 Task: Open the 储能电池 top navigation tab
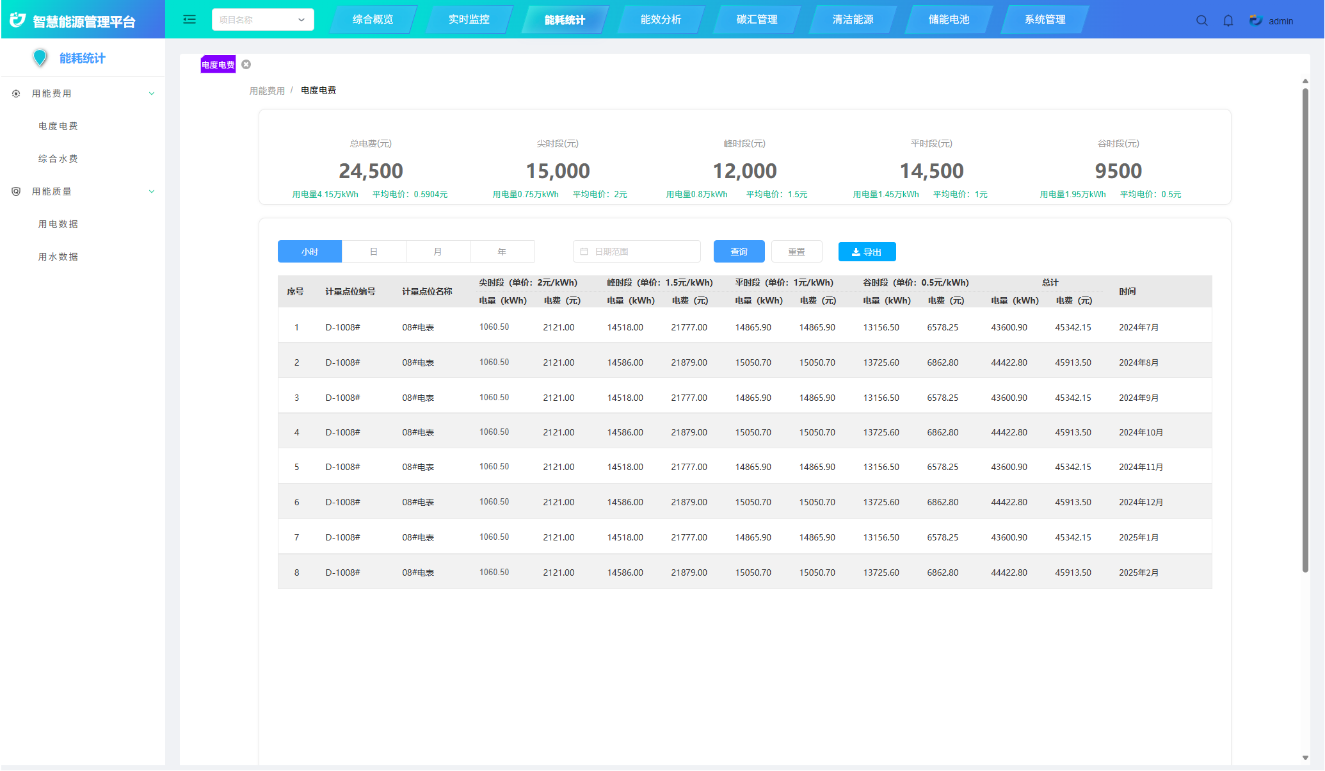coord(949,20)
